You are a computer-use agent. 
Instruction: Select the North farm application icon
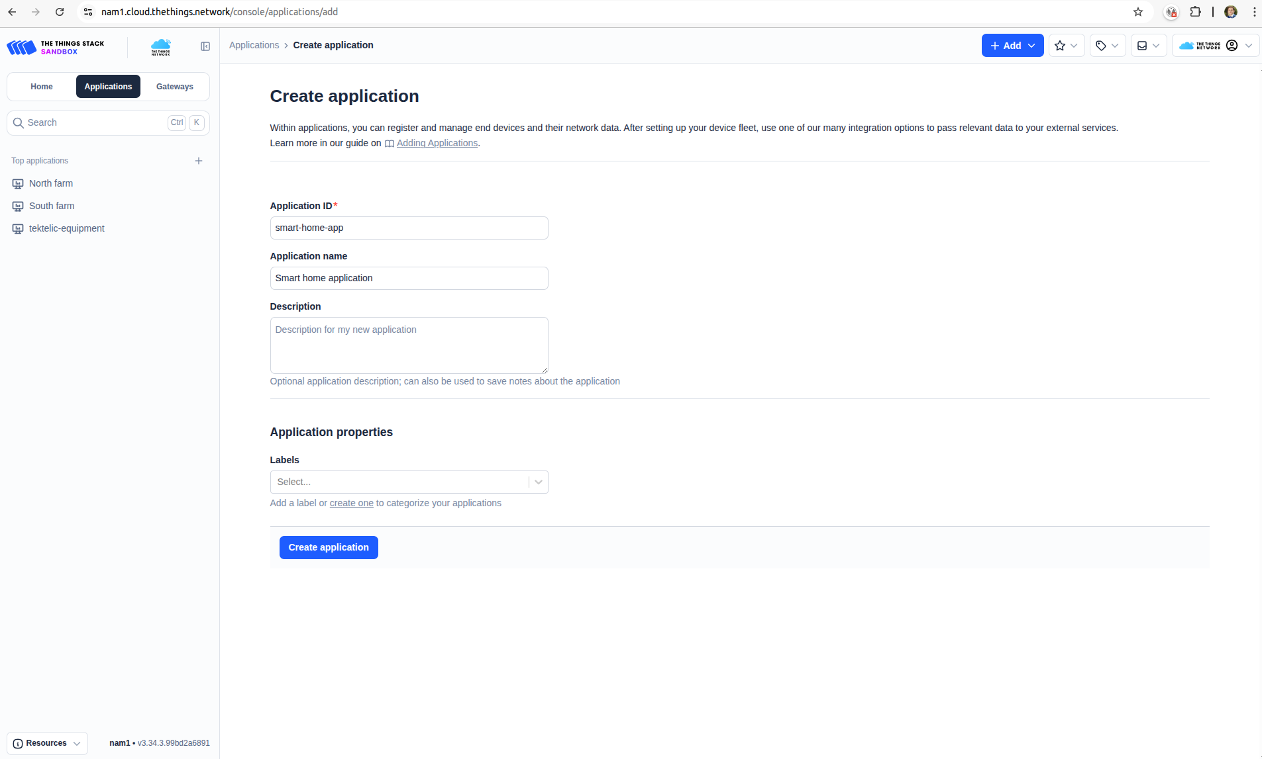coord(17,183)
